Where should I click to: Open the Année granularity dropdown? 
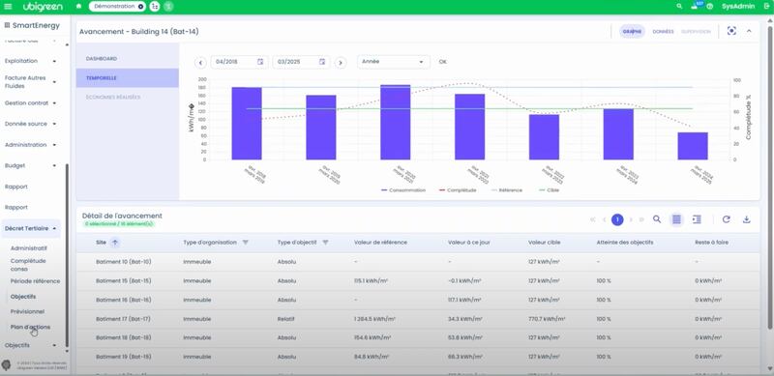tap(394, 62)
